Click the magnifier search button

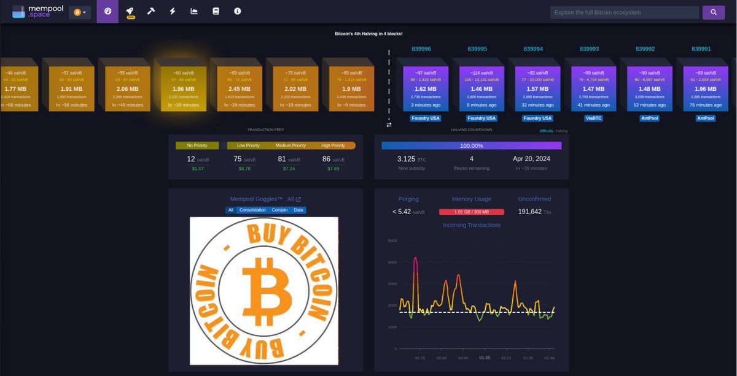[x=714, y=12]
